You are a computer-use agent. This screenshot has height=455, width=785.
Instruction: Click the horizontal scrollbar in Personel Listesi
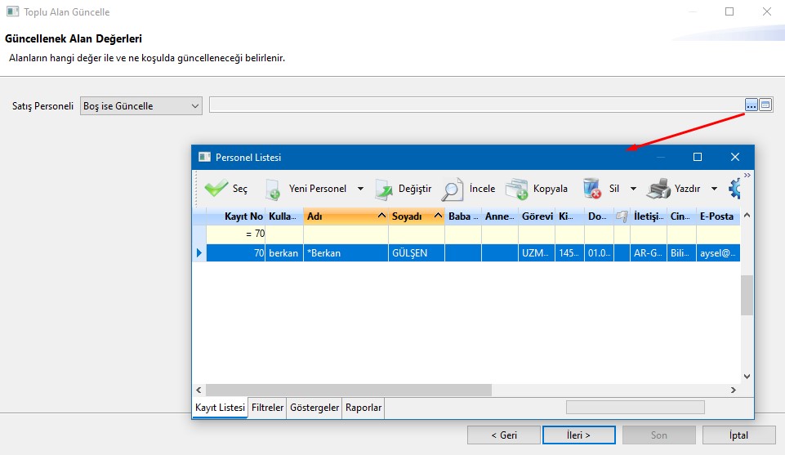point(349,390)
